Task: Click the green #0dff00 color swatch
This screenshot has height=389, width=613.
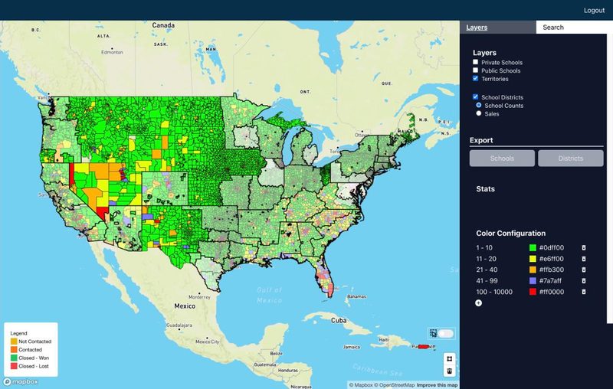Action: [x=533, y=247]
